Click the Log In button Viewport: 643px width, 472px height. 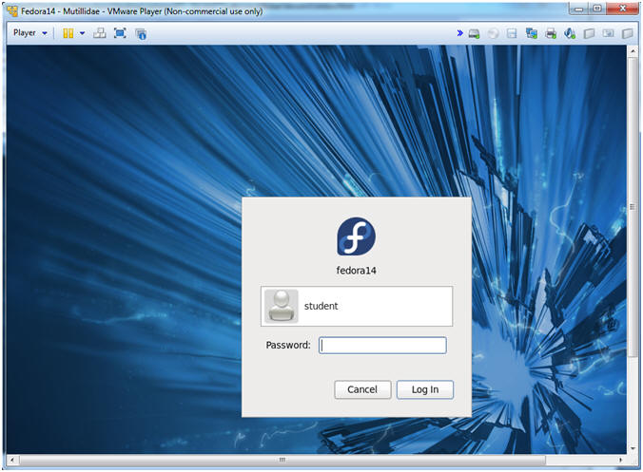[425, 389]
